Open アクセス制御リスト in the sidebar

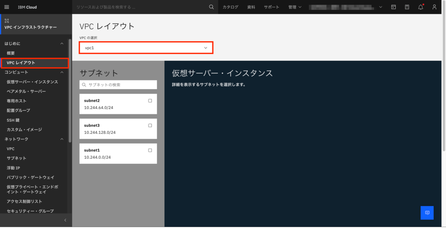tap(24, 202)
